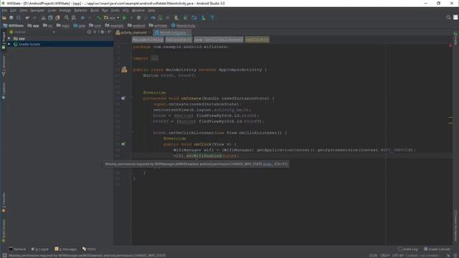Expand the app module tree node
The height and width of the screenshot is (258, 459).
pos(9,38)
